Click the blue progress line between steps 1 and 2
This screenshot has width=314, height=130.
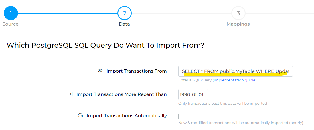pyautogui.click(x=68, y=14)
